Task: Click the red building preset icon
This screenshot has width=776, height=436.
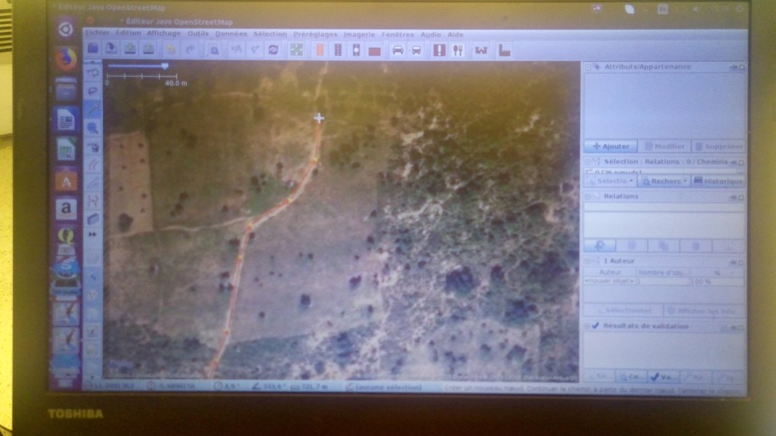Action: pos(374,50)
